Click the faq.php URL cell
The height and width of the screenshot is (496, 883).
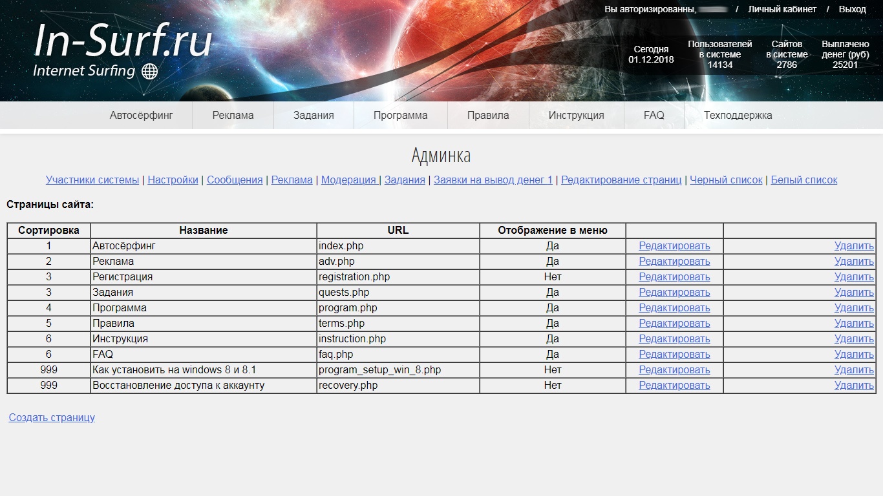pyautogui.click(x=398, y=355)
